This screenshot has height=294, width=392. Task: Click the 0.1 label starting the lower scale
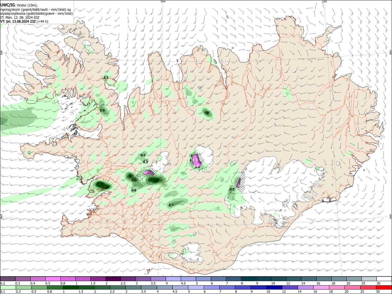click(2, 292)
